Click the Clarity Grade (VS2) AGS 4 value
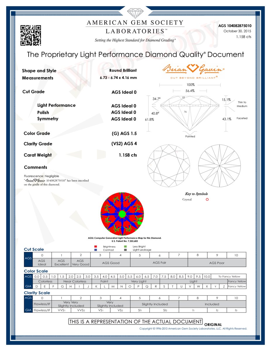271x351 pixels. pyautogui.click(x=124, y=144)
